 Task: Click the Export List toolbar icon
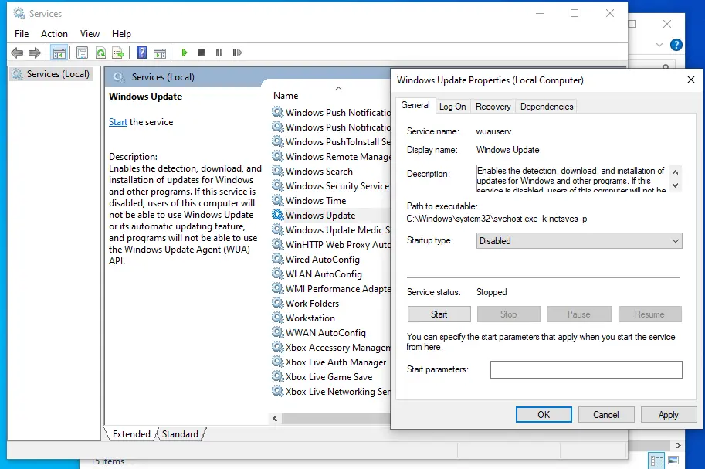coord(118,53)
